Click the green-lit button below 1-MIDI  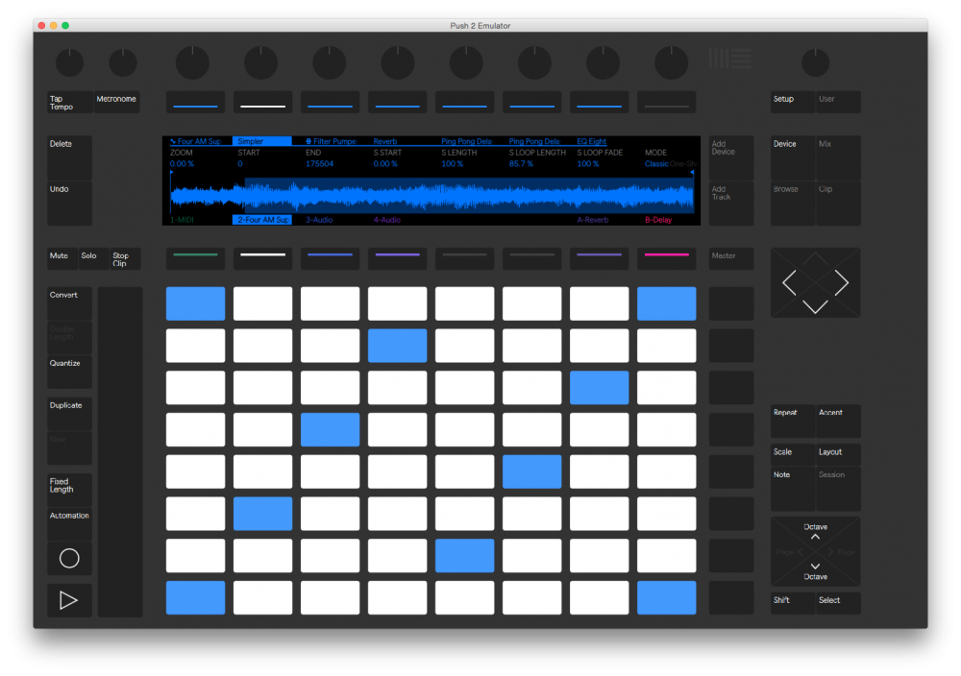click(195, 259)
